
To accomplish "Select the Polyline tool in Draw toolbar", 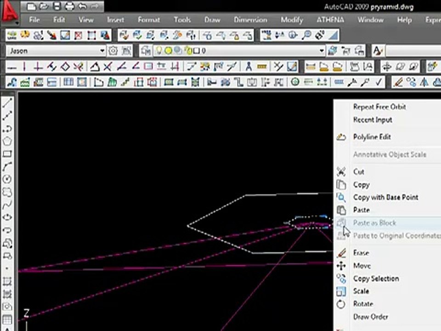I will 7,128.
